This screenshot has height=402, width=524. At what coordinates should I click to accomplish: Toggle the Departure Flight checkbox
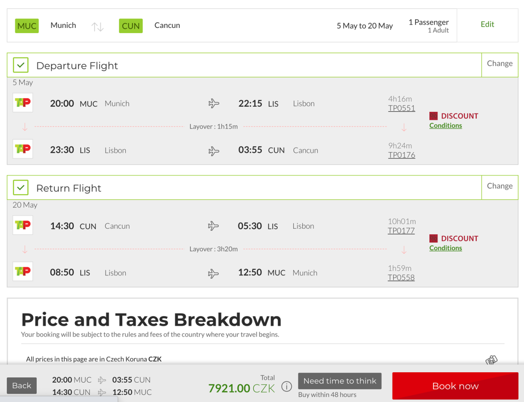21,65
